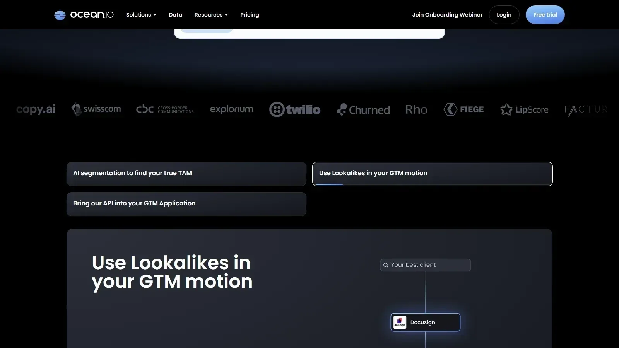This screenshot has height=348, width=619.
Task: Click the Your best client search field
Action: point(426,265)
